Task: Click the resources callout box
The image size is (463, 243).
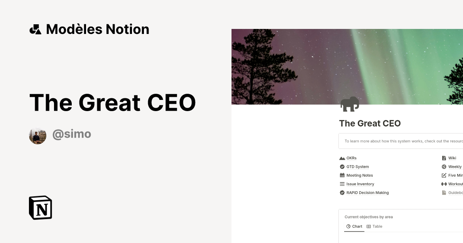Action: pyautogui.click(x=401, y=141)
